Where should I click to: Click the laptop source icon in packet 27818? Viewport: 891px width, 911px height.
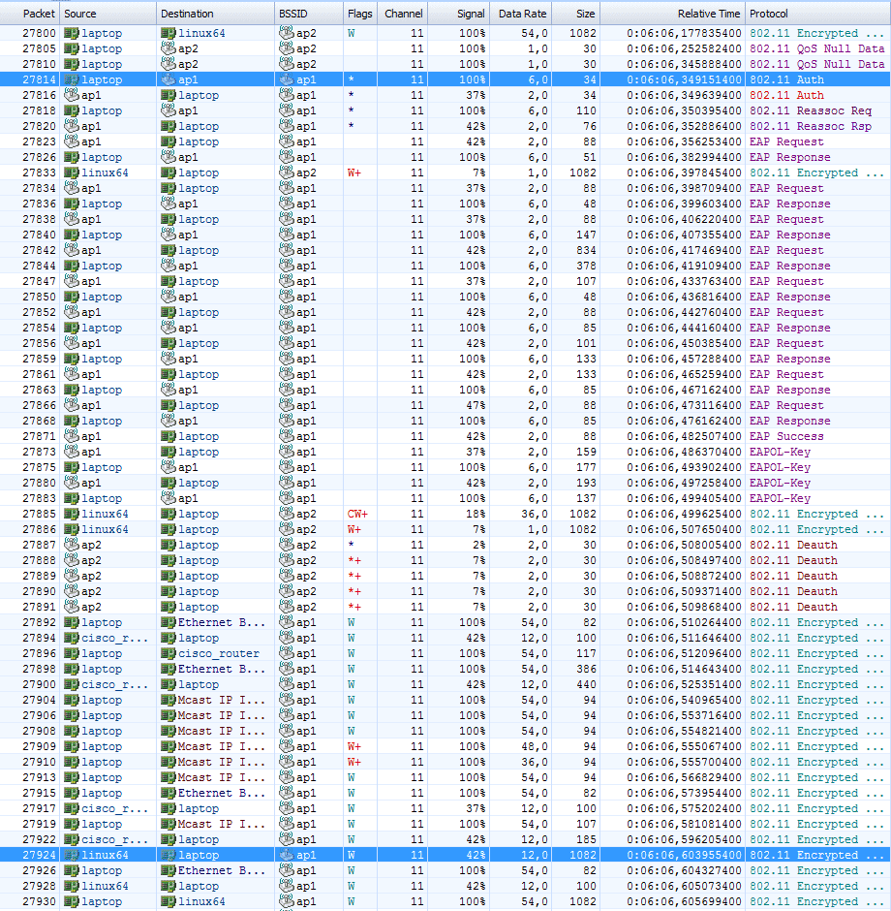pos(72,110)
